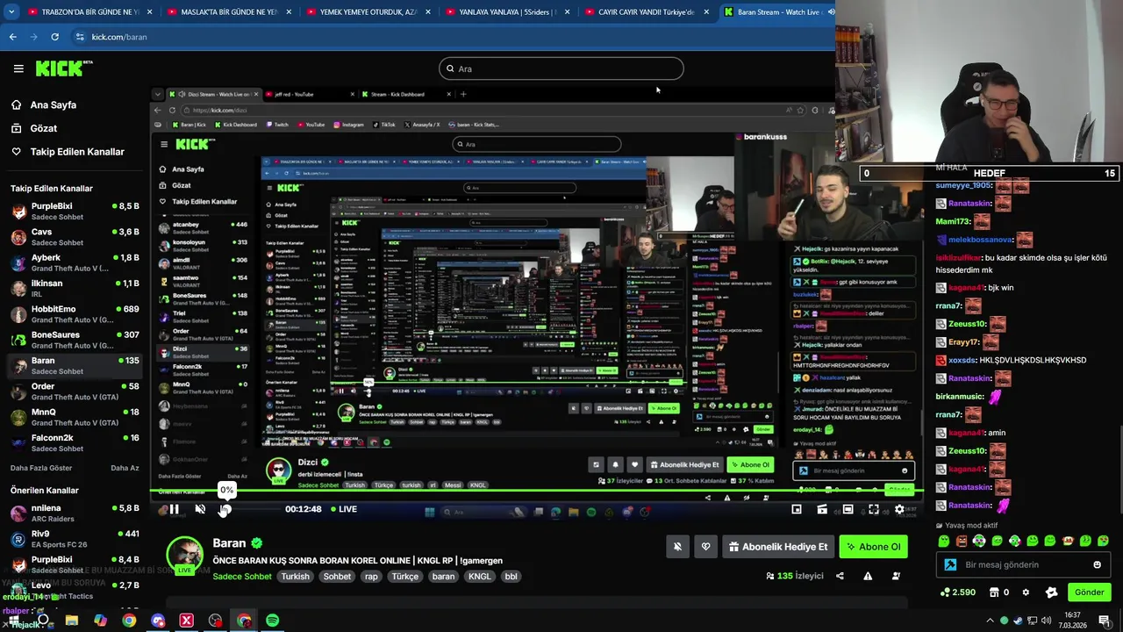Open HobbitEmo channel
1123x632 pixels.
(x=75, y=314)
